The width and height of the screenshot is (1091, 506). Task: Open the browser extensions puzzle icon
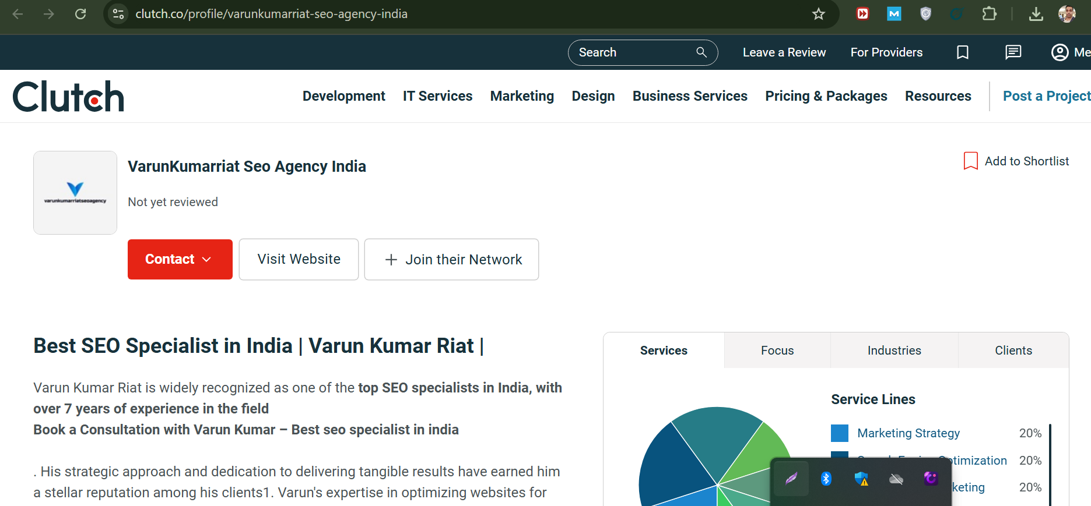[x=989, y=14]
